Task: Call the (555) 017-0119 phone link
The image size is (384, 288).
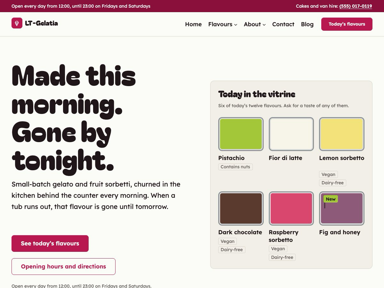Action: [x=356, y=6]
